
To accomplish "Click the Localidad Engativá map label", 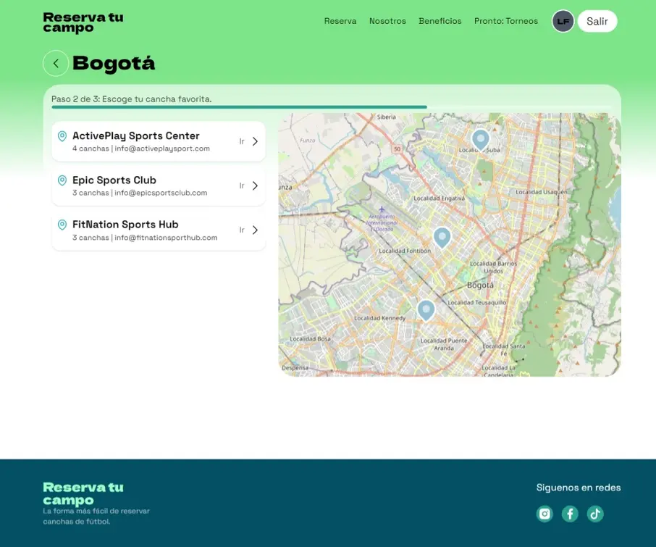I will click(440, 199).
